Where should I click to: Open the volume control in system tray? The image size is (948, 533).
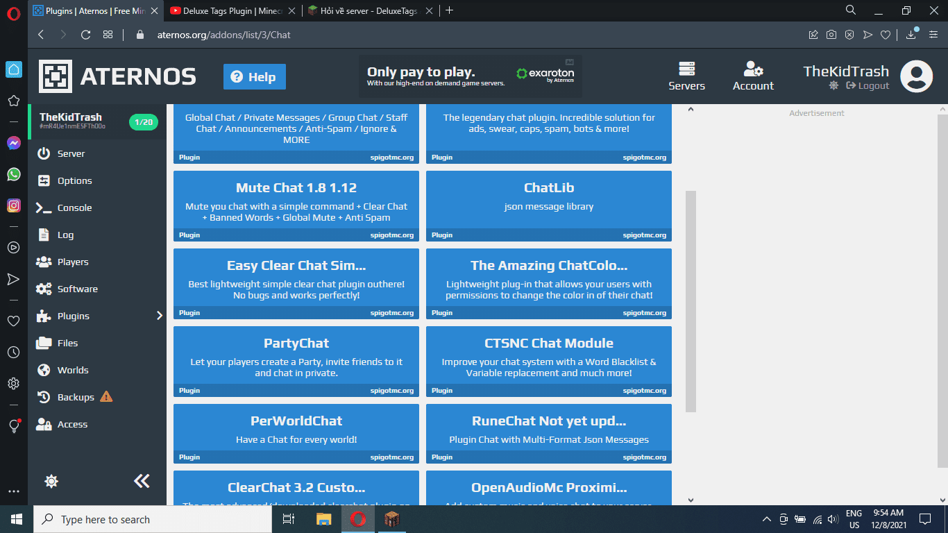[x=833, y=519]
